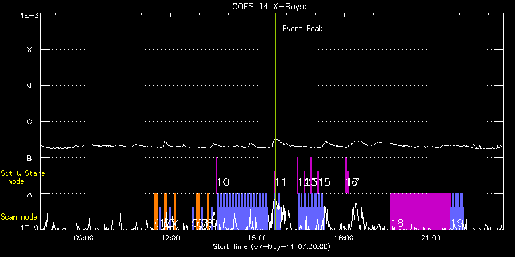Click the 15:00 time axis label
The image size is (515, 257).
point(257,238)
